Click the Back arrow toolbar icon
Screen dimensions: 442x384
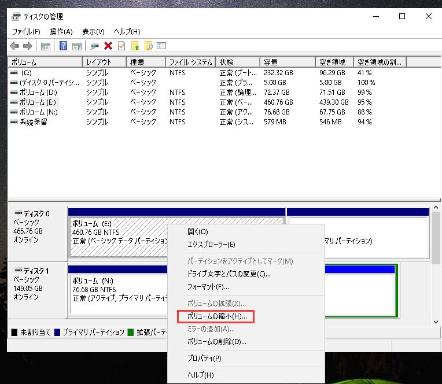click(x=14, y=46)
